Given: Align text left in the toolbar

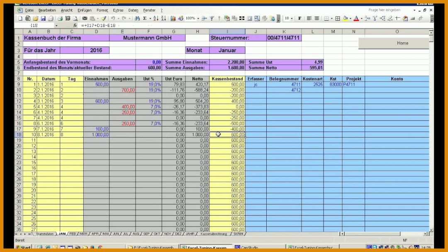Looking at the screenshot, I should coord(309,18).
